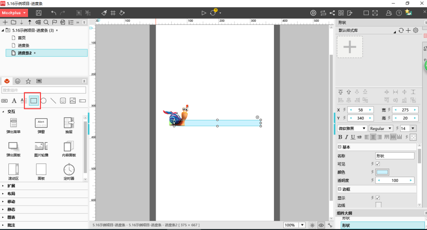Open the 颜色 fill color swatch
The image size is (427, 230).
pos(383,172)
